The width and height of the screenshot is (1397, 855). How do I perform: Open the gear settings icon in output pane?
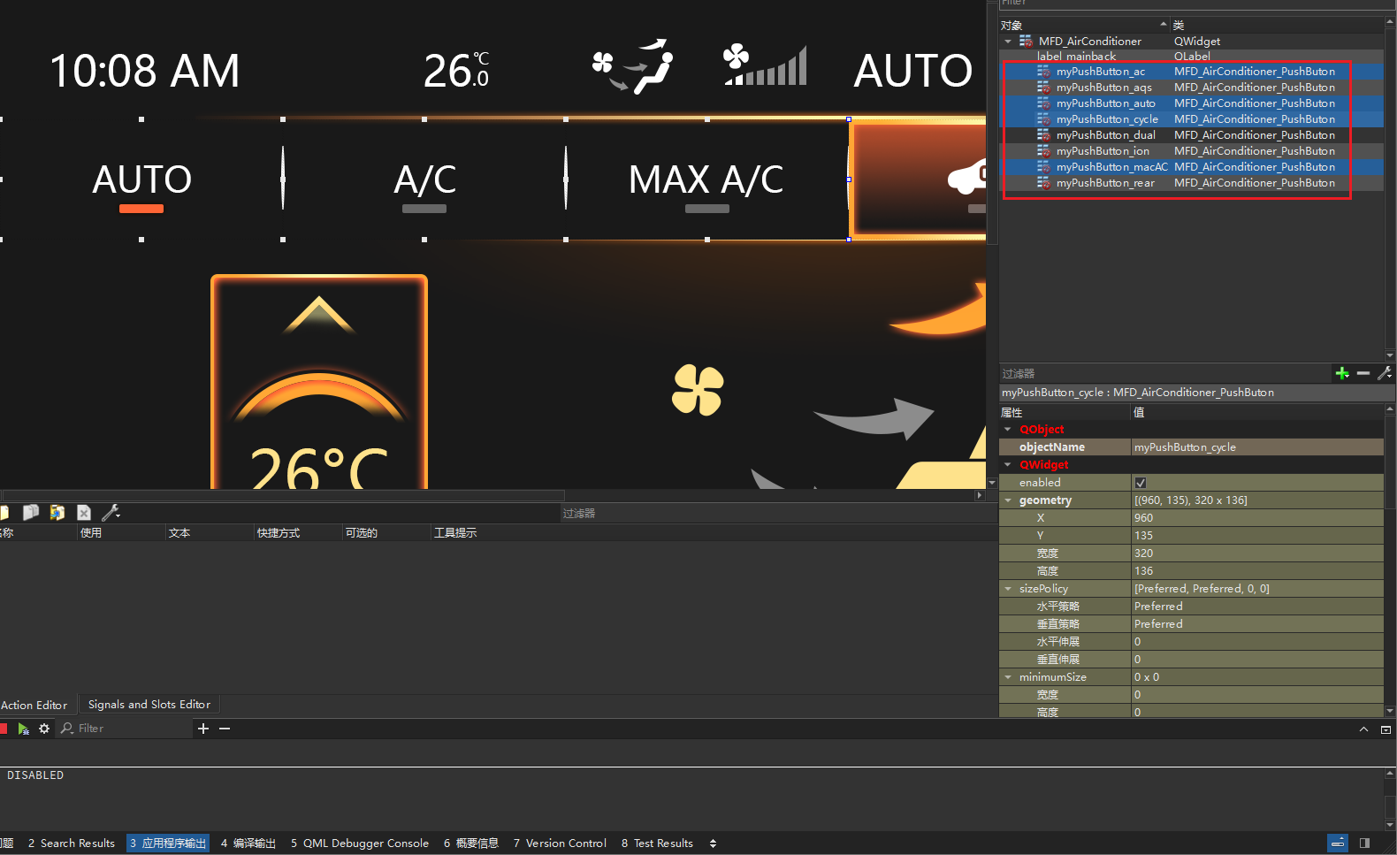tap(44, 729)
